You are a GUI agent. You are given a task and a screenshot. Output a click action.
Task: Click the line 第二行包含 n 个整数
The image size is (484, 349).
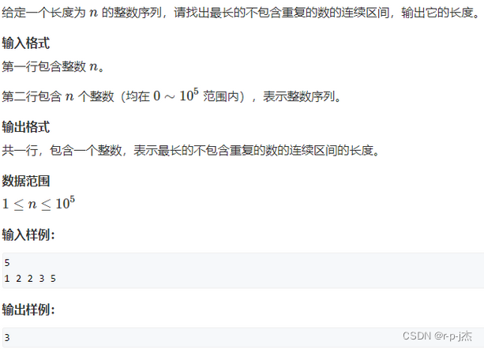pos(171,96)
